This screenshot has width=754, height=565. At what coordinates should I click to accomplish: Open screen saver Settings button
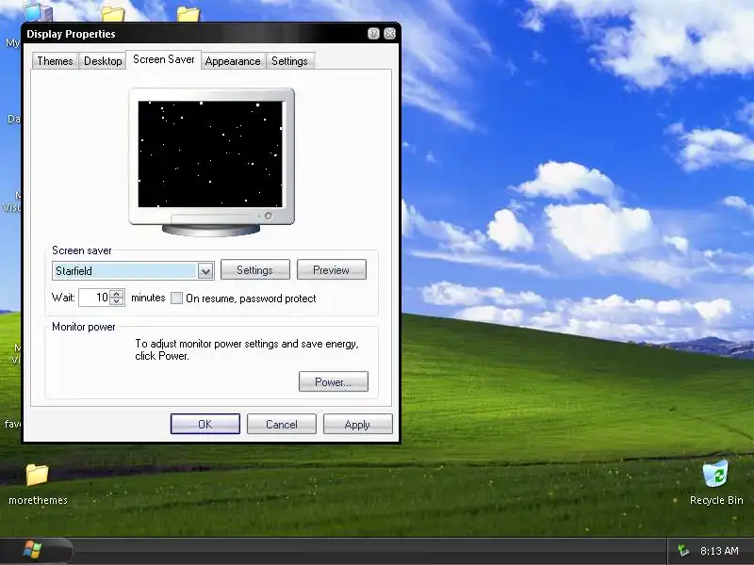254,270
